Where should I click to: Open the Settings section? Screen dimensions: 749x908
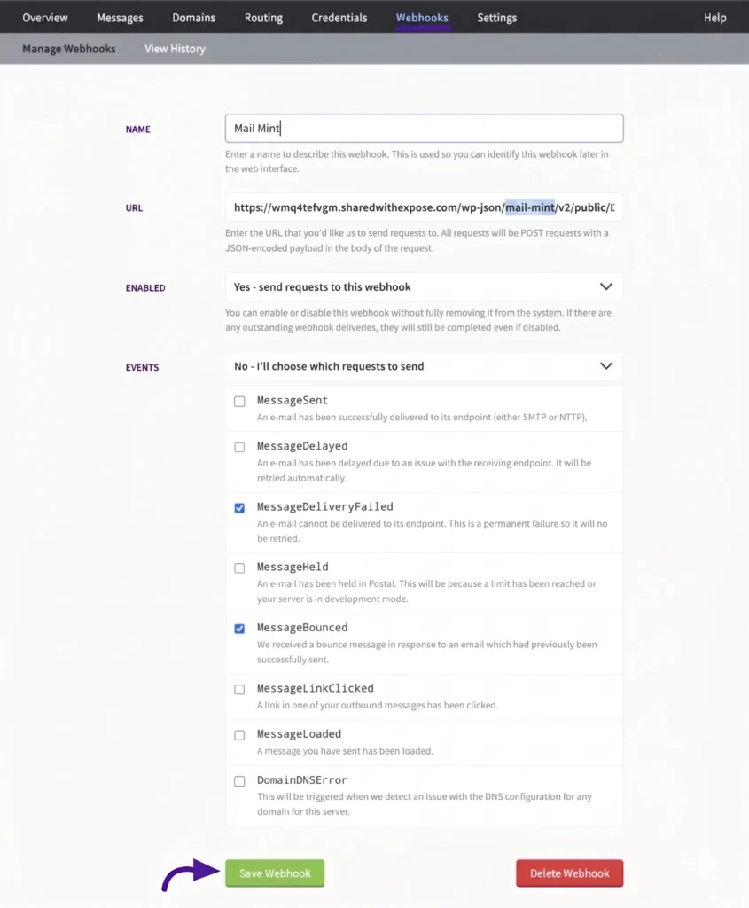[x=496, y=17]
